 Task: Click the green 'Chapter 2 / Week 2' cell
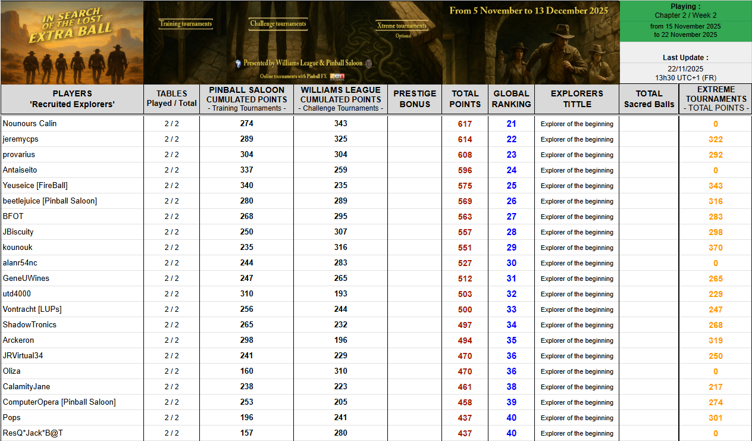coord(685,15)
